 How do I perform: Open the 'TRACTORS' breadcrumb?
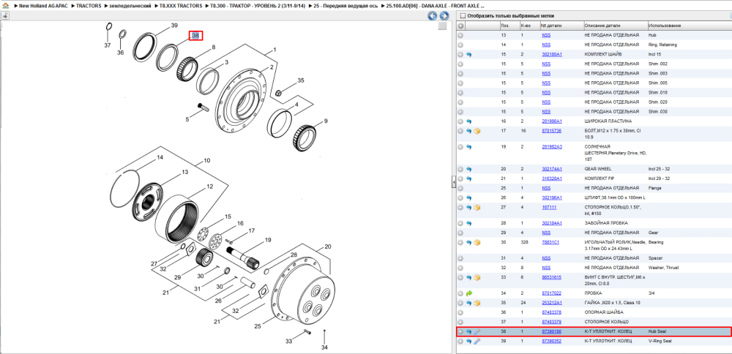point(89,7)
